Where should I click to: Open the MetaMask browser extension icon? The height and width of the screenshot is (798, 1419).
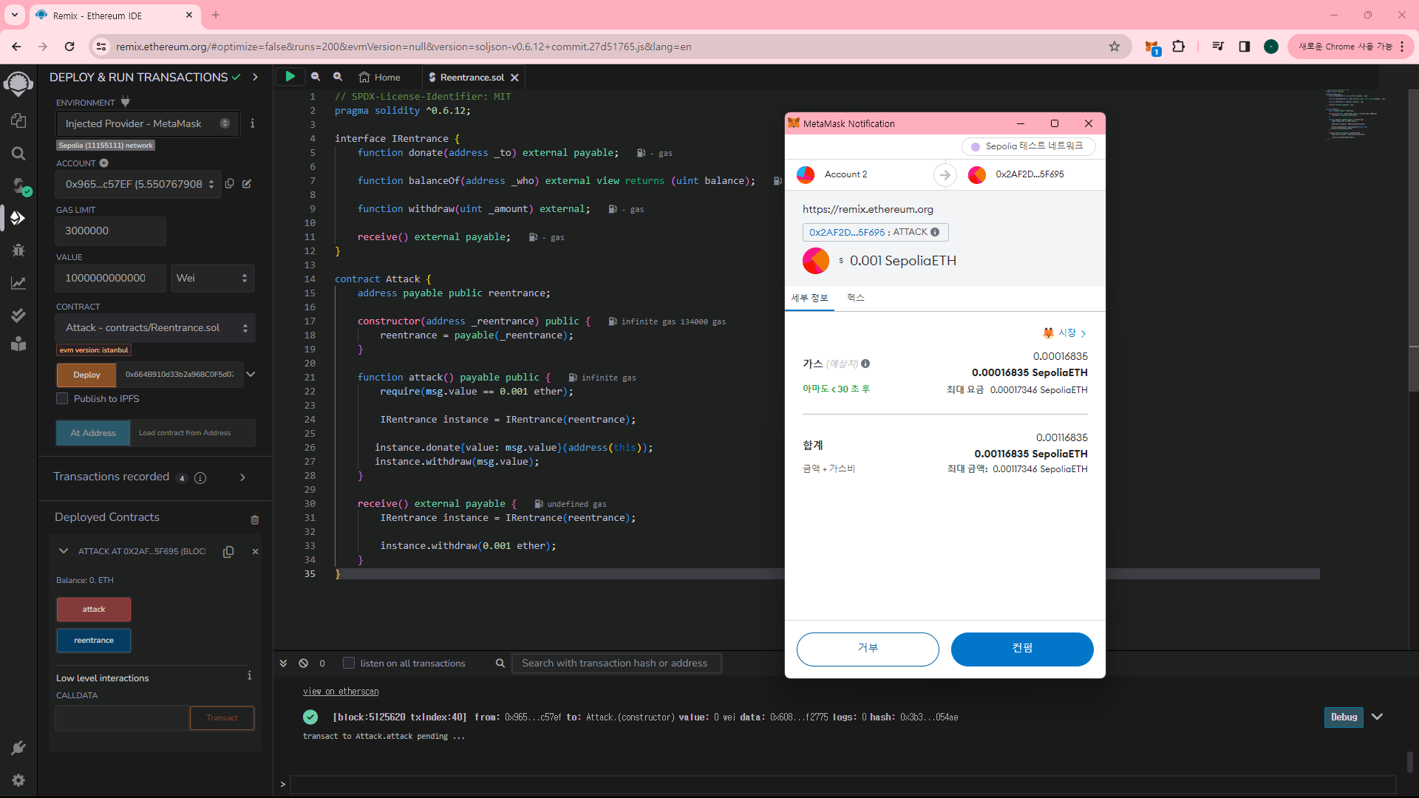(1151, 47)
